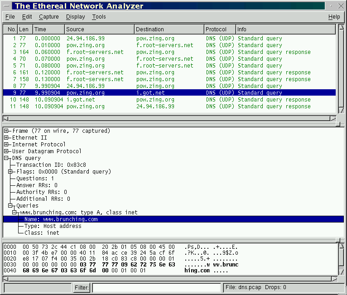This screenshot has width=347, height=295.
Task: Expand the Flags: 0x0000 node
Action: [10, 172]
